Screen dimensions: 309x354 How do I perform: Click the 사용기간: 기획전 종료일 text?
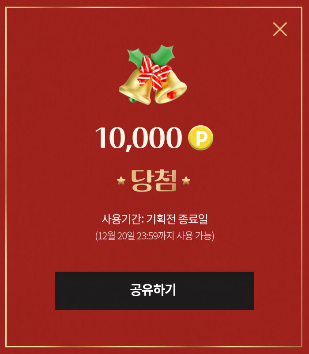tap(154, 219)
